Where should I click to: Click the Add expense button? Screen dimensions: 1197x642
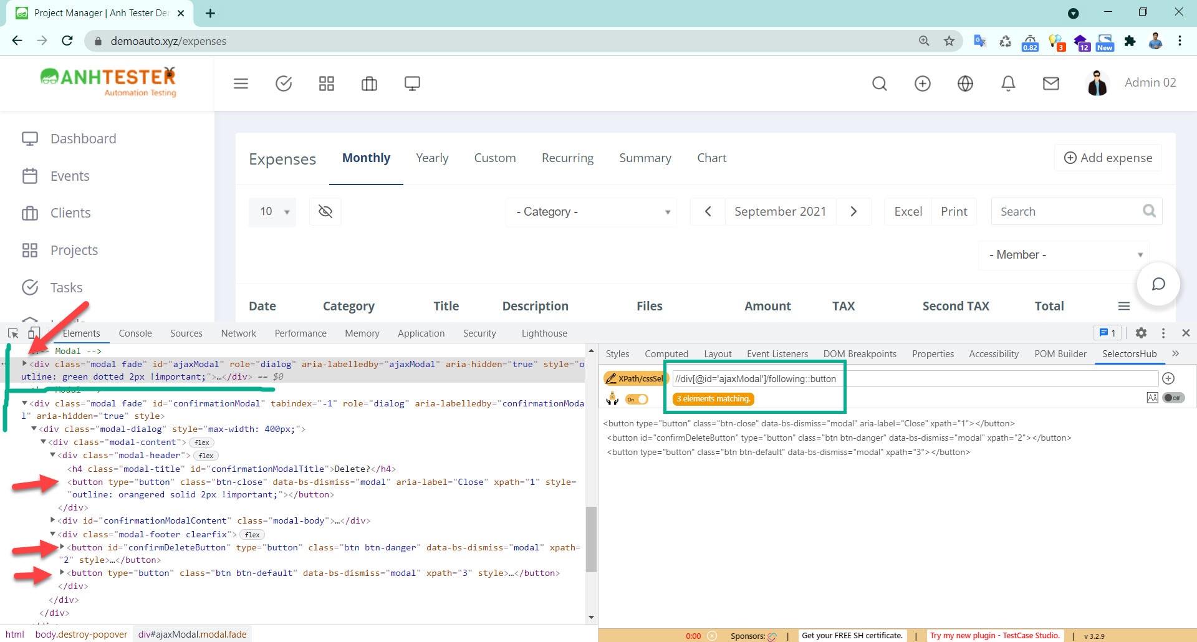[1108, 158]
